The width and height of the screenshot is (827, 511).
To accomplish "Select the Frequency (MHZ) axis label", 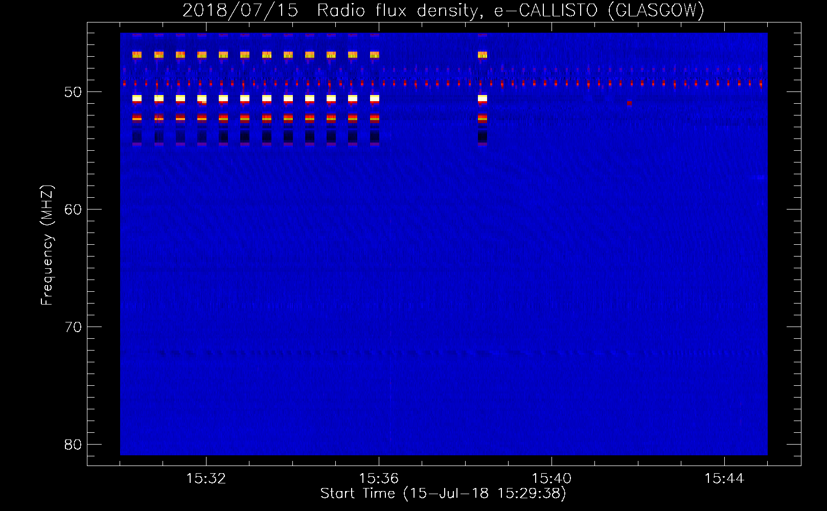I will coord(47,245).
